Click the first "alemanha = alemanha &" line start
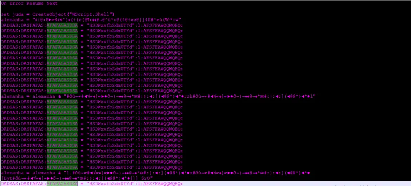This screenshot has width=411, height=186. pyautogui.click(x=32, y=96)
